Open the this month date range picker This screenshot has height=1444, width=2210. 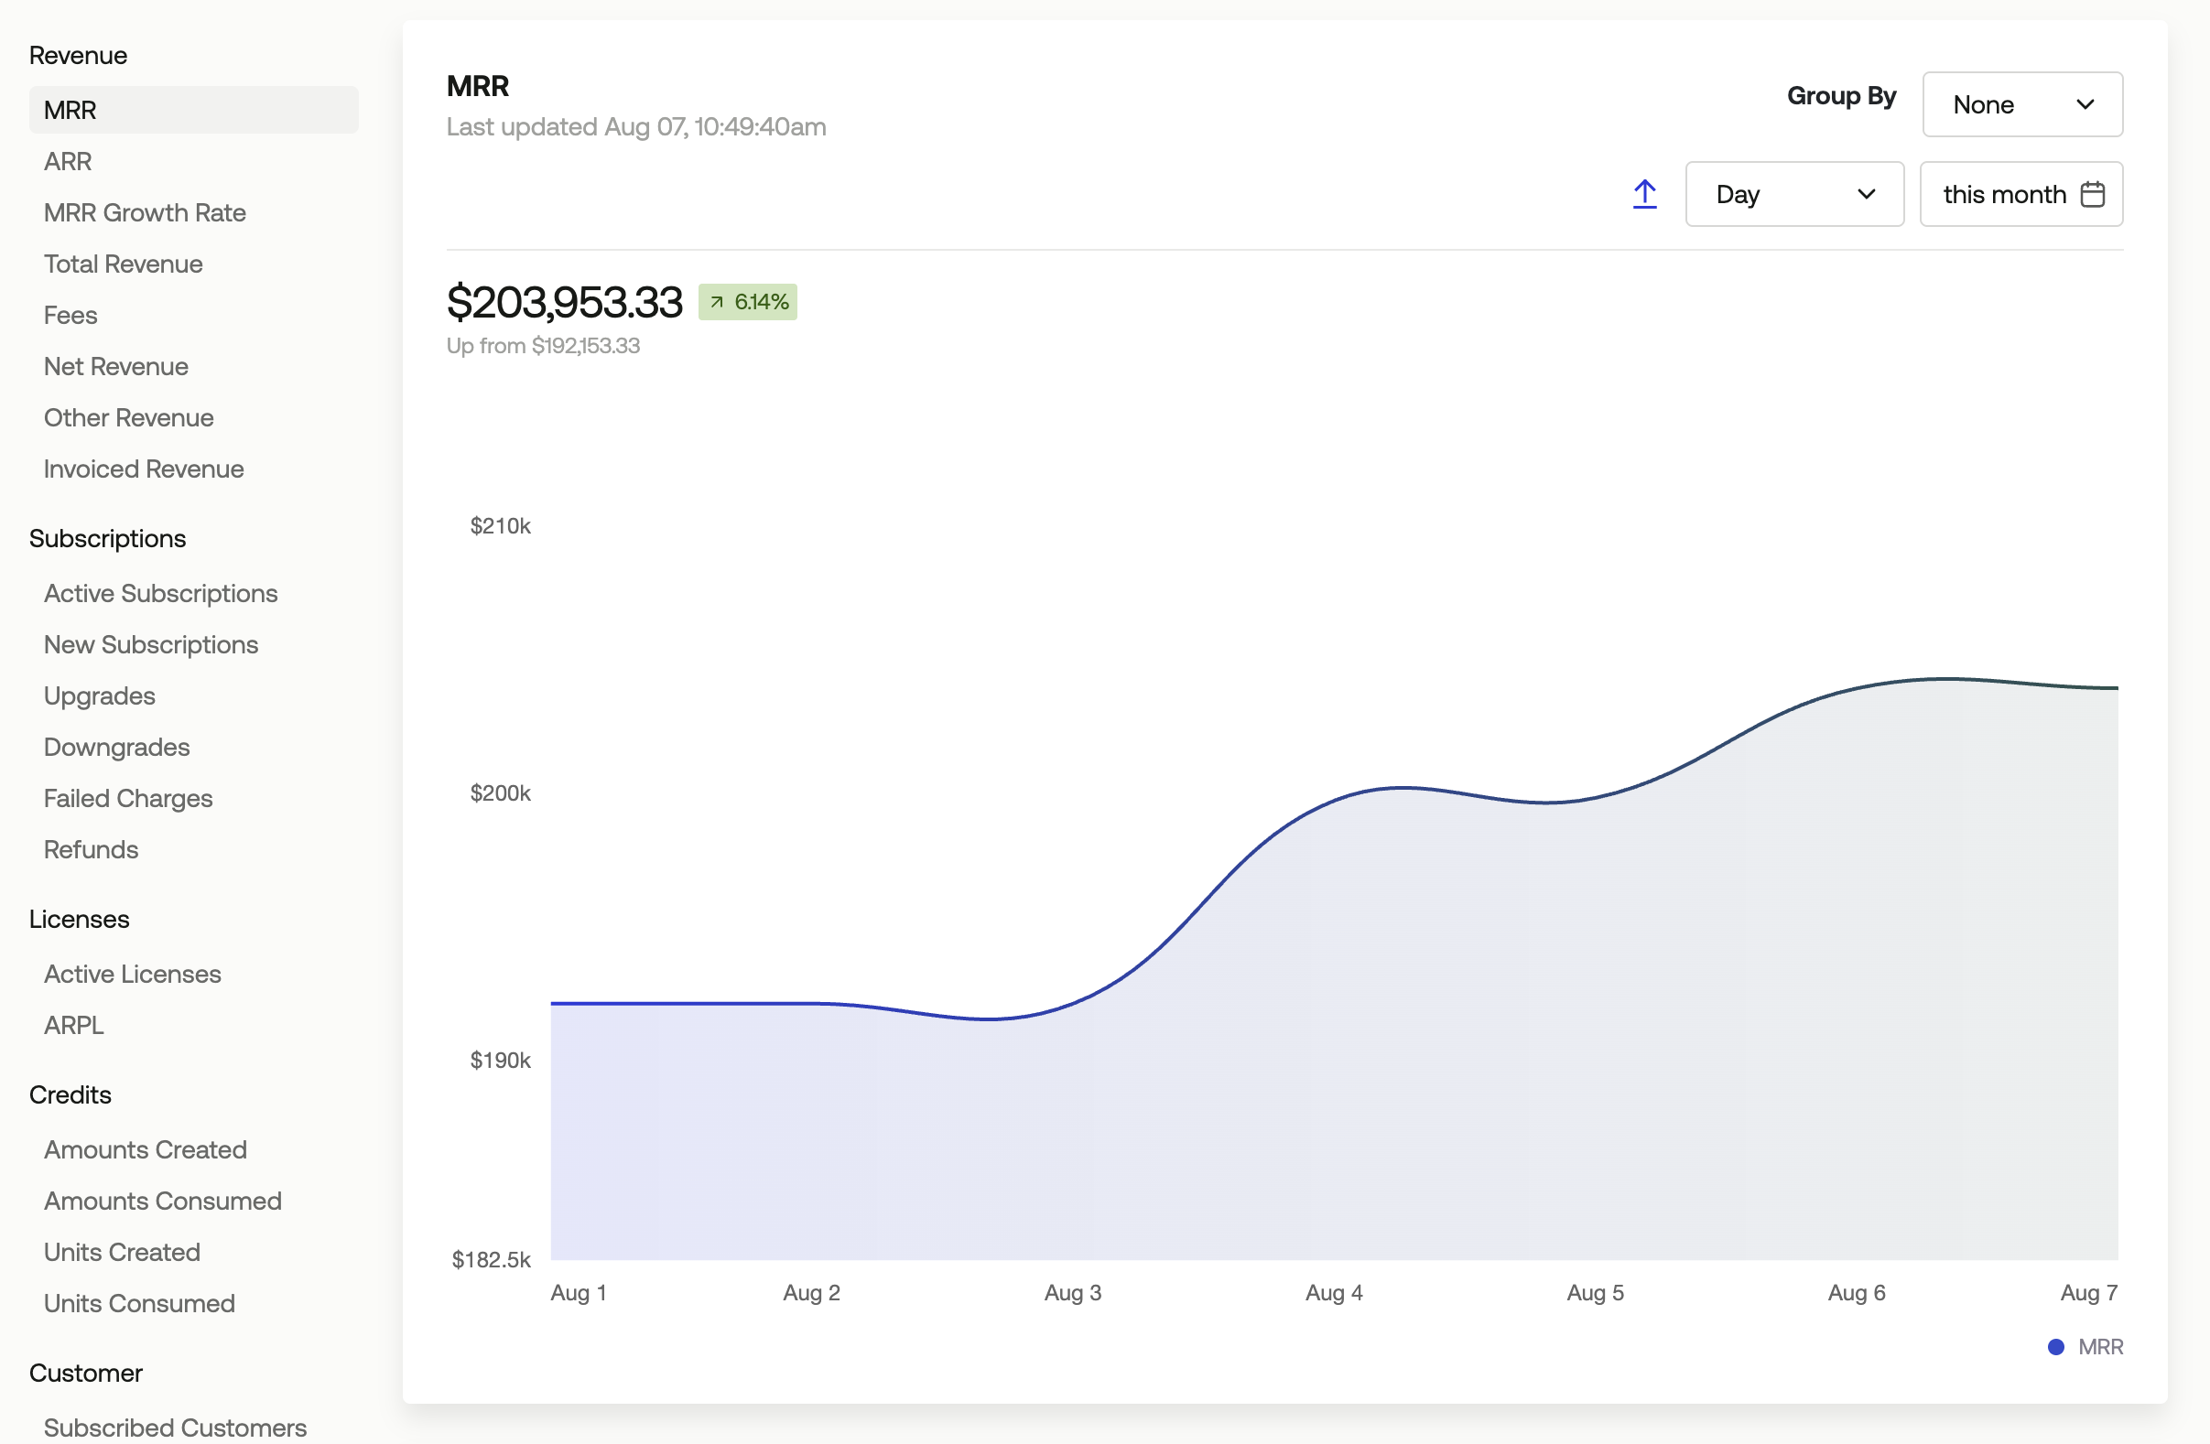[x=2020, y=194]
